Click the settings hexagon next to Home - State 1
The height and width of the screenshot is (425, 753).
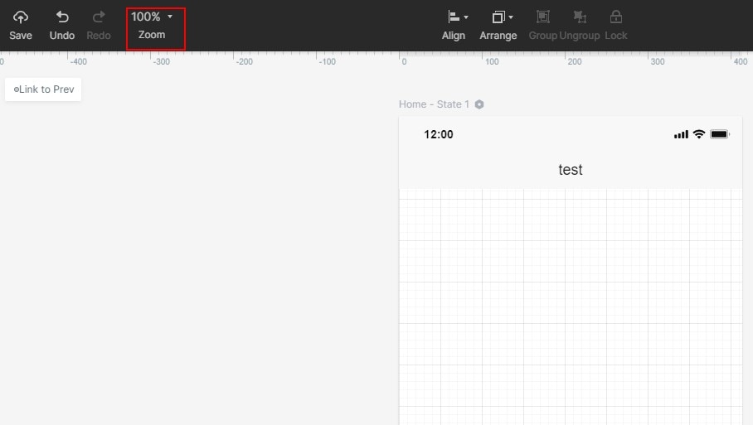(x=479, y=104)
